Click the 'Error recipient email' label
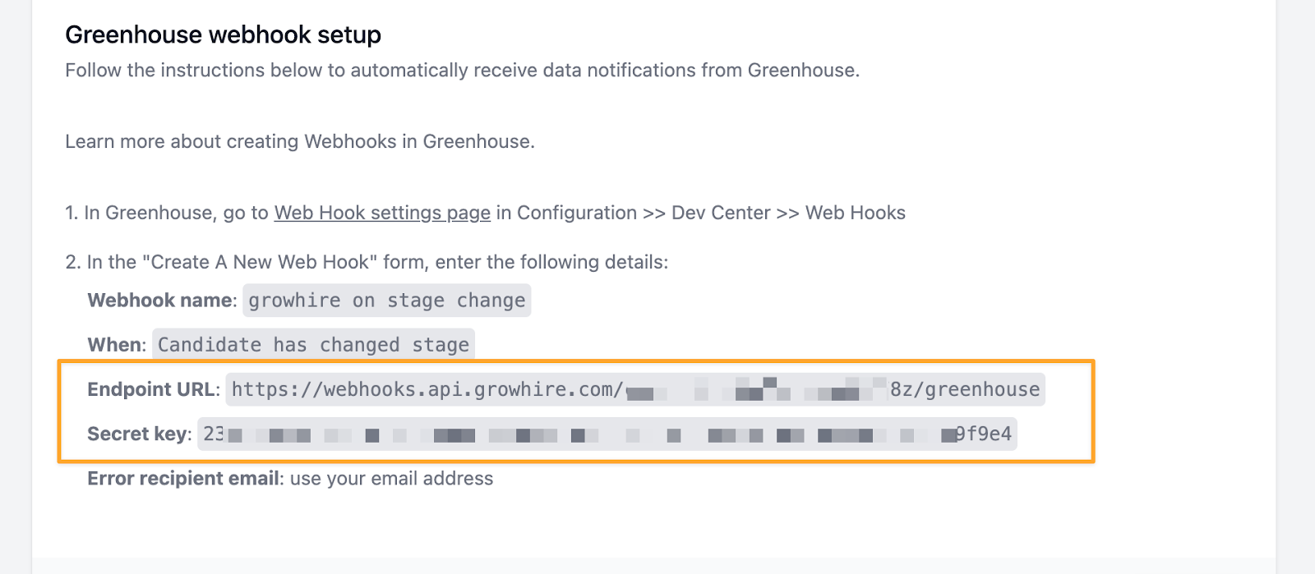Image resolution: width=1315 pixels, height=574 pixels. click(183, 479)
